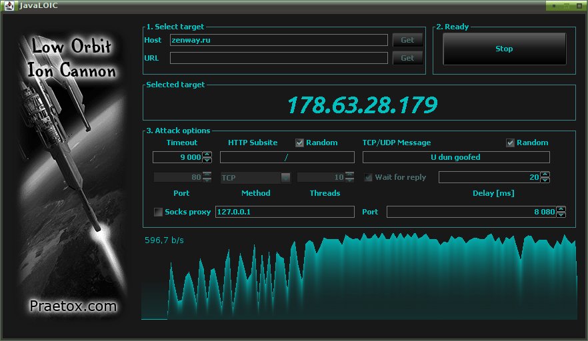Click the U dun goofed message field

(x=456, y=157)
